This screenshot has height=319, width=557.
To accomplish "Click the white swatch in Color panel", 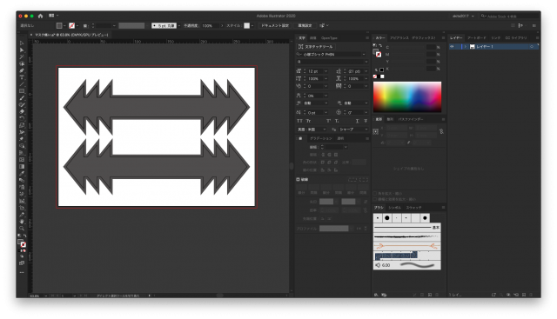I will click(x=382, y=76).
